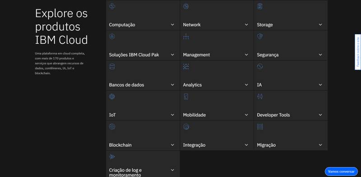Click the Management category icon
Screen dimensions: 361x177
[x=186, y=36]
